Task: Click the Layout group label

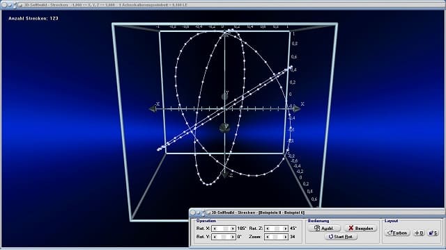Action: [391, 221]
